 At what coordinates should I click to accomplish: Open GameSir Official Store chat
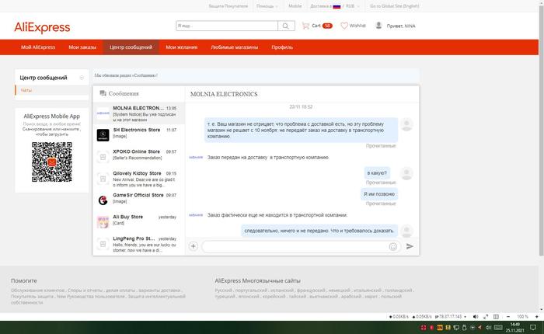[x=139, y=200]
